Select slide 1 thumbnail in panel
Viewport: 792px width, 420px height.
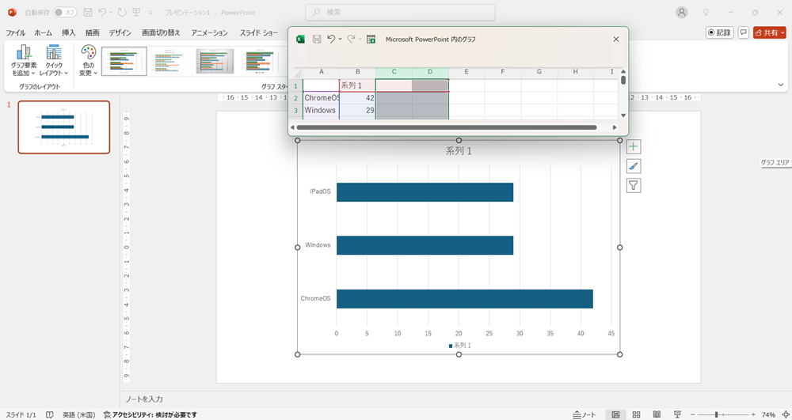point(63,127)
